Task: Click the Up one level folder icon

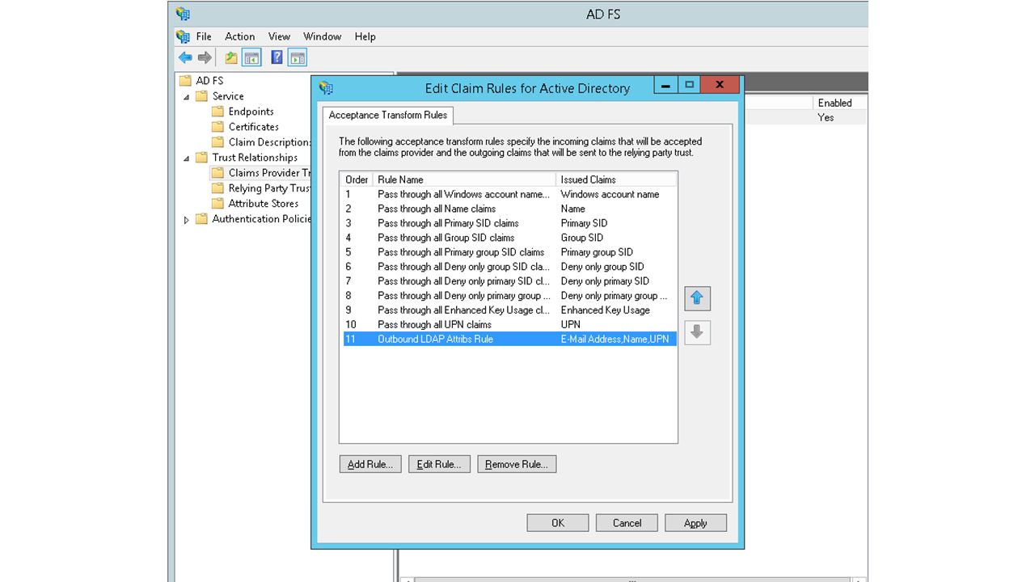Action: point(231,57)
